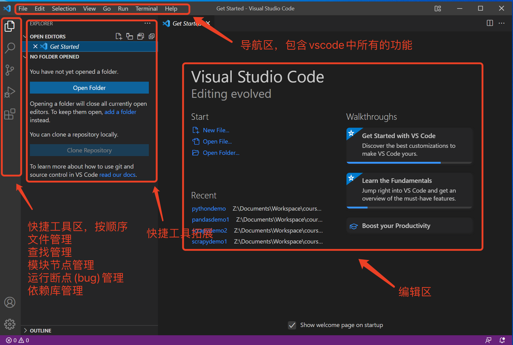The image size is (513, 345).
Task: Open the Go menu
Action: [x=107, y=9]
